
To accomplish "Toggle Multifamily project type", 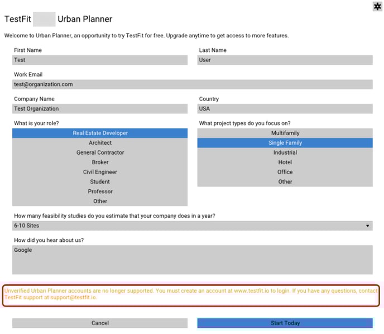I will [285, 133].
